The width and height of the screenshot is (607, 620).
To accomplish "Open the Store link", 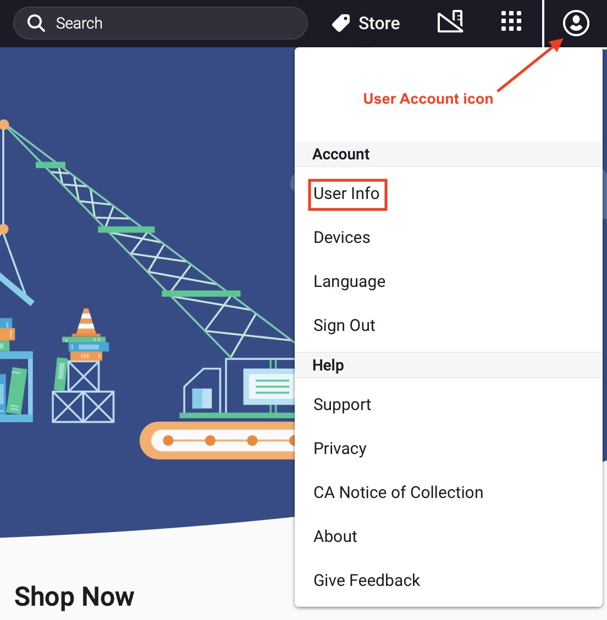I will (366, 23).
